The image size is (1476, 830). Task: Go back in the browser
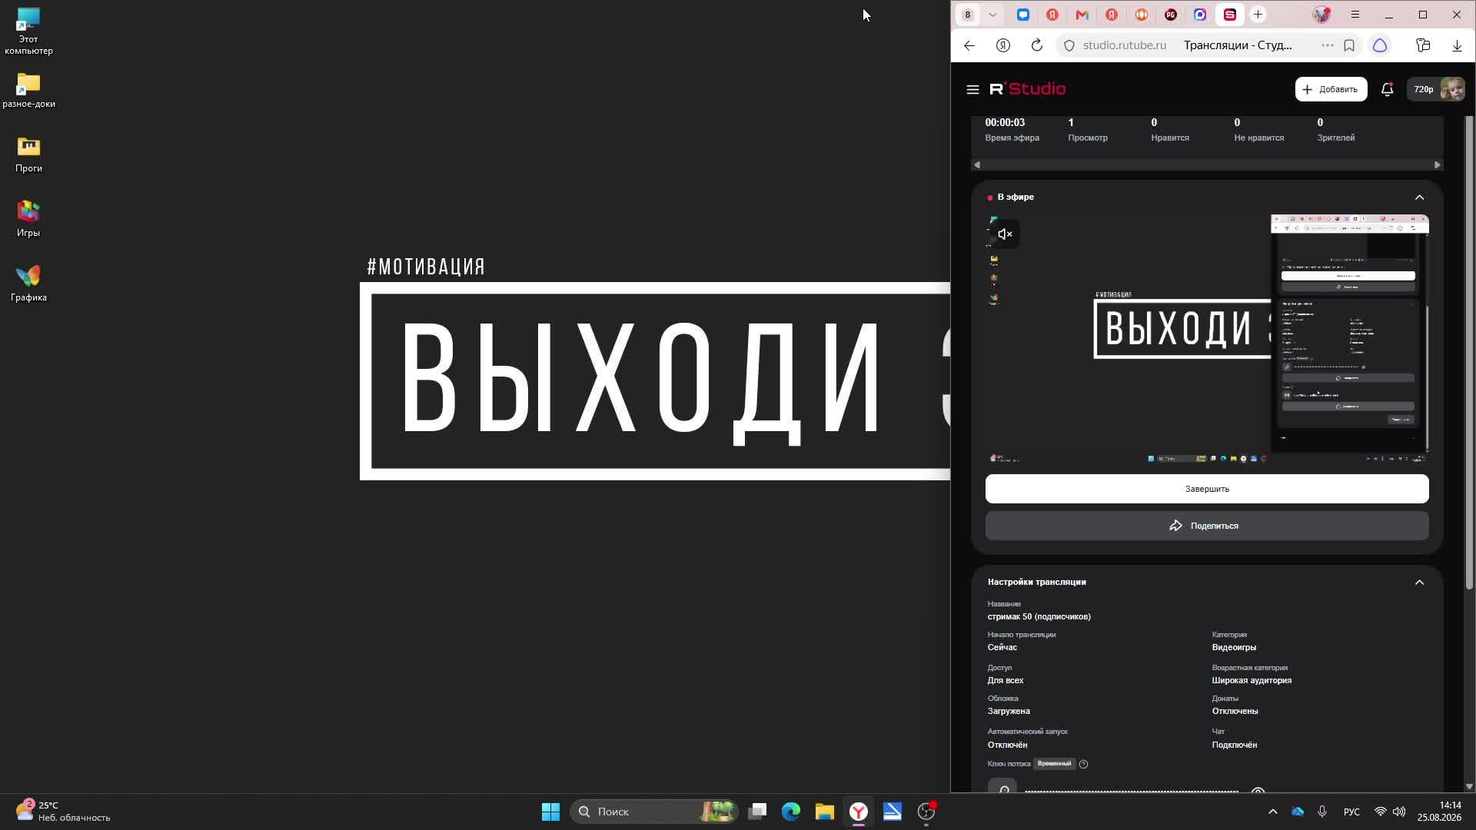point(969,45)
